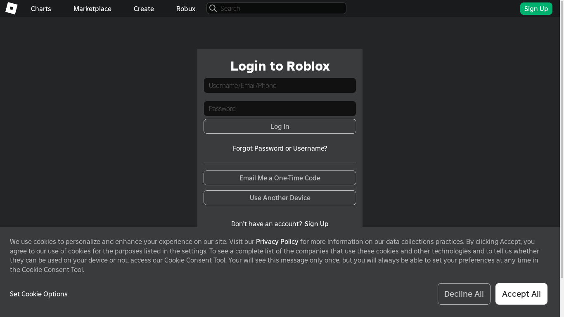Accept All cookies
564x317 pixels.
pyautogui.click(x=521, y=294)
